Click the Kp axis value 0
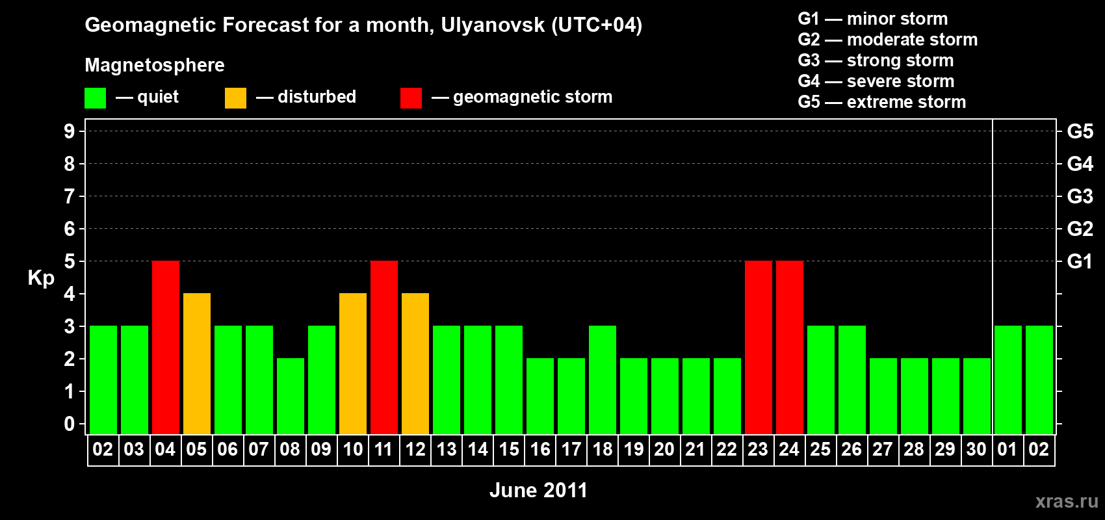Viewport: 1105px width, 520px height. pyautogui.click(x=70, y=424)
